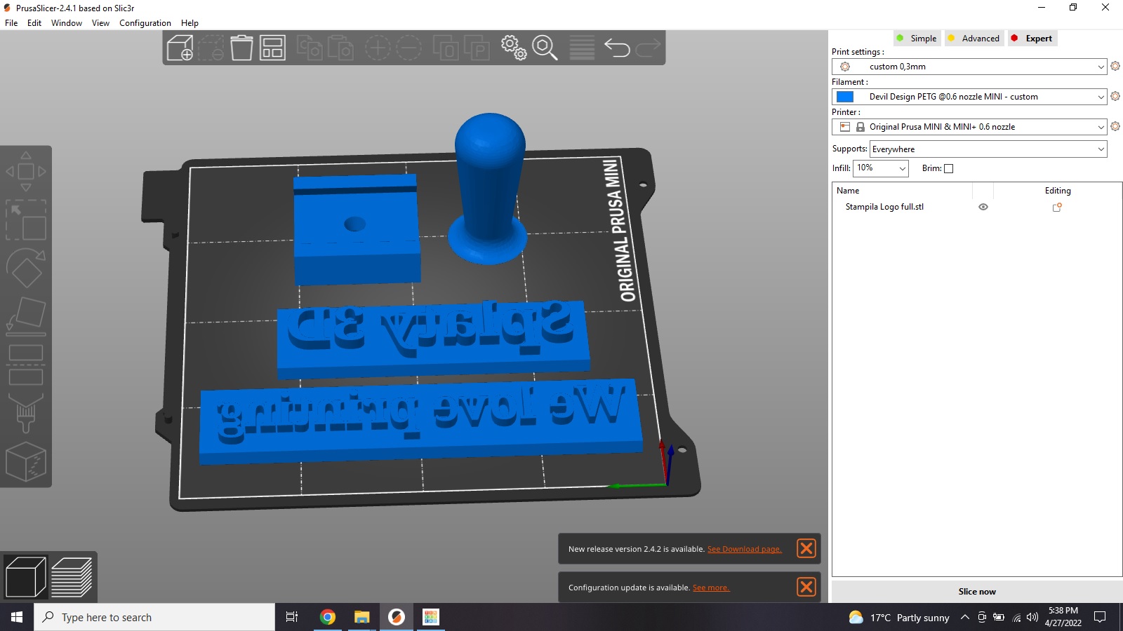Click the Paste toolbar icon
Screen dimensions: 1123x631
click(x=340, y=48)
